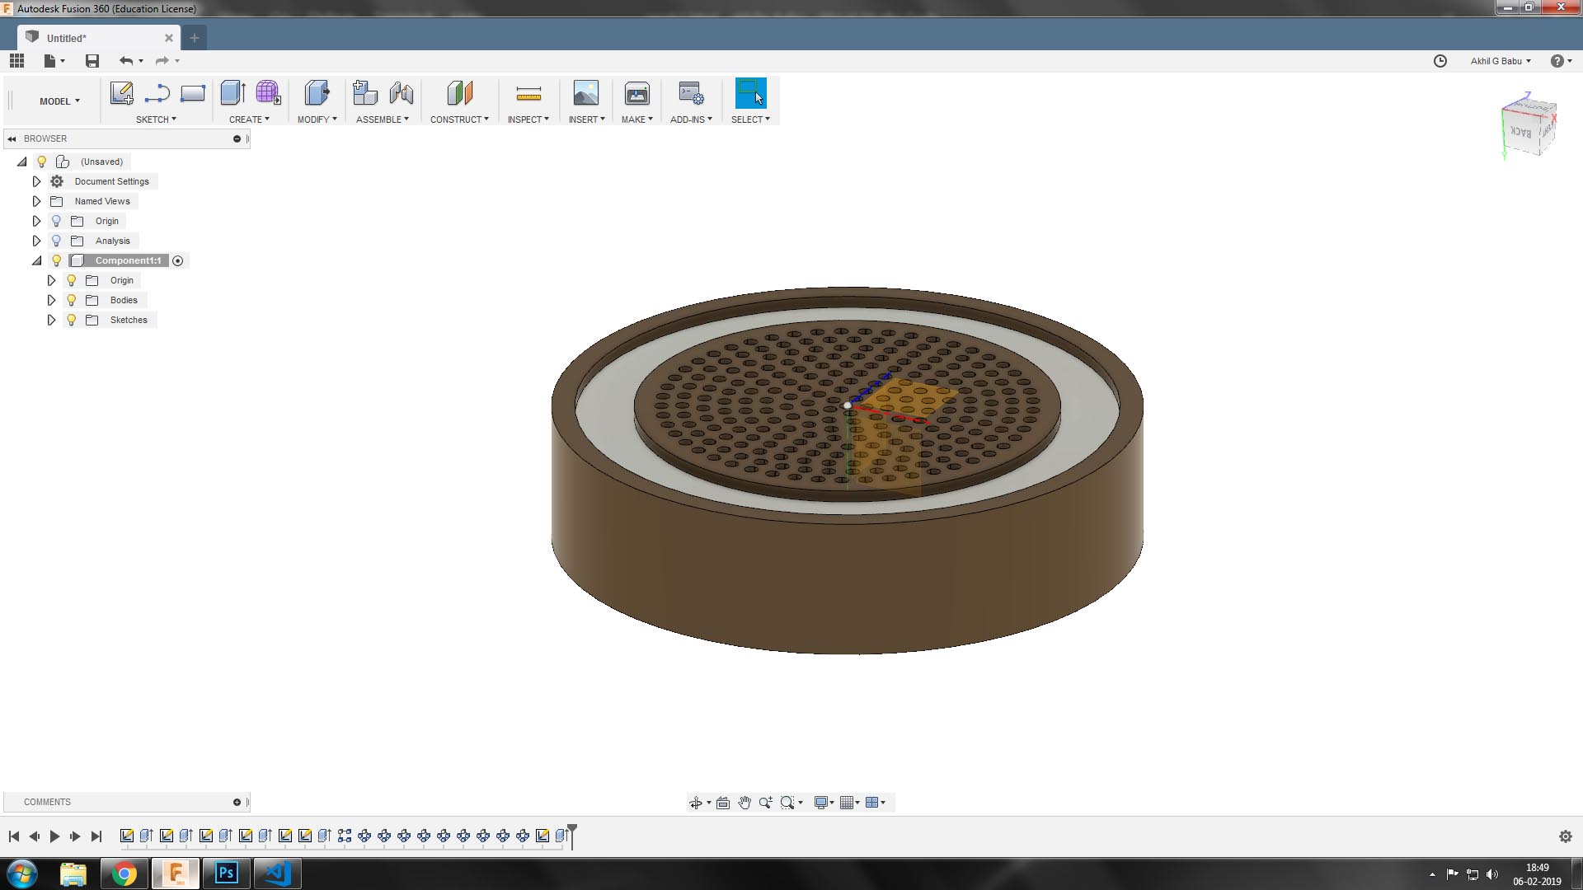The image size is (1583, 890).
Task: Activate Component1:1 radio button
Action: 178,260
